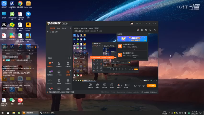Open the 直播伴侣 desktop shortcut
204x115 pixels.
point(20,101)
